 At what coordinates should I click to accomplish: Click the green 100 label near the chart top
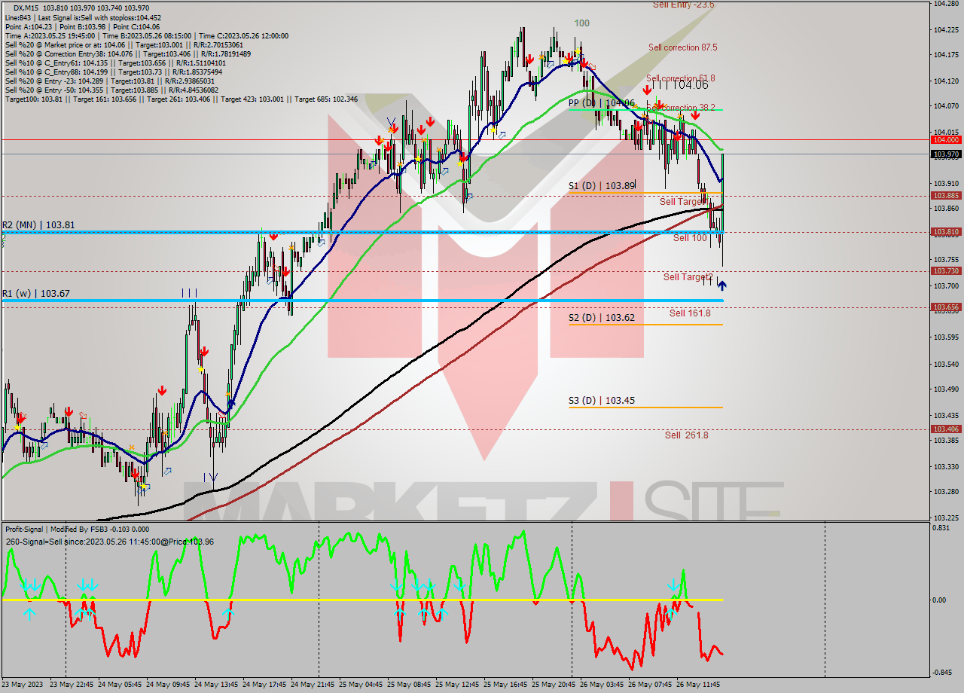581,23
